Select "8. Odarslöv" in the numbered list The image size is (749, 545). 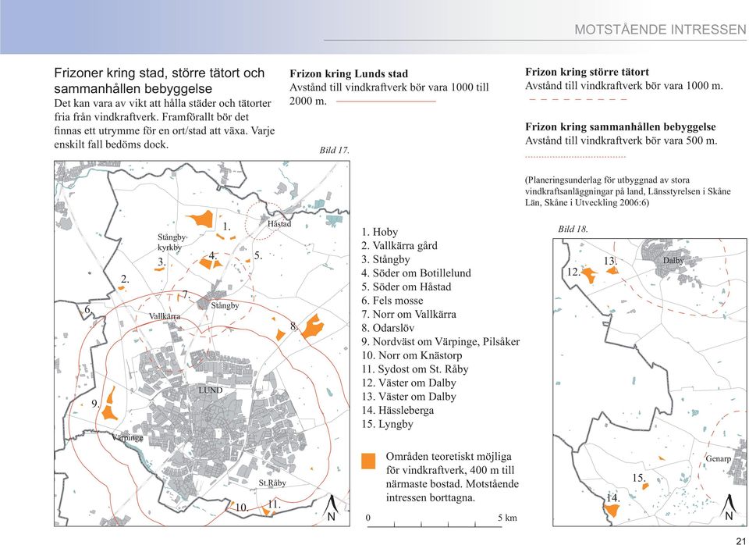point(388,328)
